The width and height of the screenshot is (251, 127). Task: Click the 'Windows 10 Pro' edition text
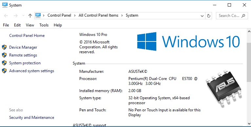(93, 35)
